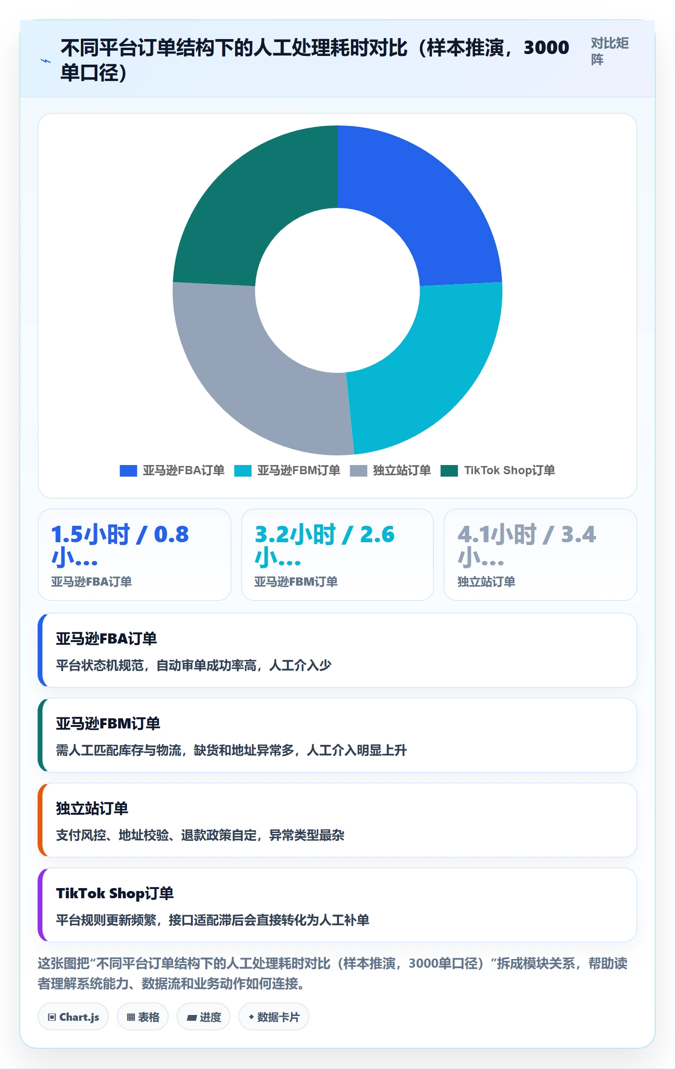Open the 1.5小时 / 0.8 stat card

pyautogui.click(x=135, y=555)
